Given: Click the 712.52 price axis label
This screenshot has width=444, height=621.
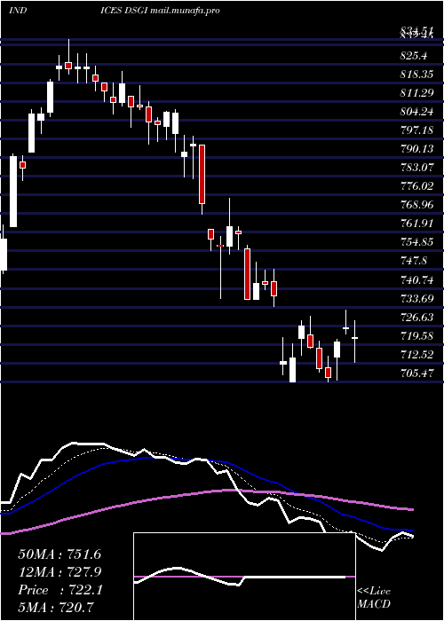Looking at the screenshot, I should tap(416, 354).
